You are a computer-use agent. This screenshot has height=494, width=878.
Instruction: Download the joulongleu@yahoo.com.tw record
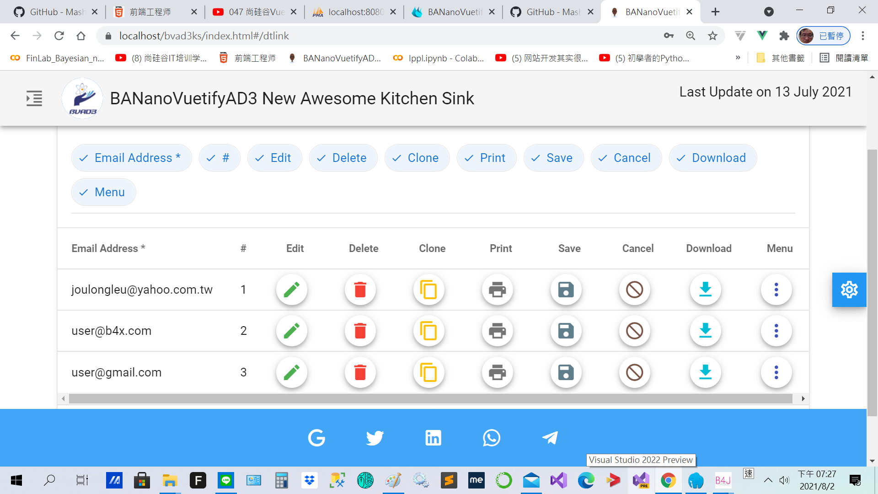click(x=705, y=290)
